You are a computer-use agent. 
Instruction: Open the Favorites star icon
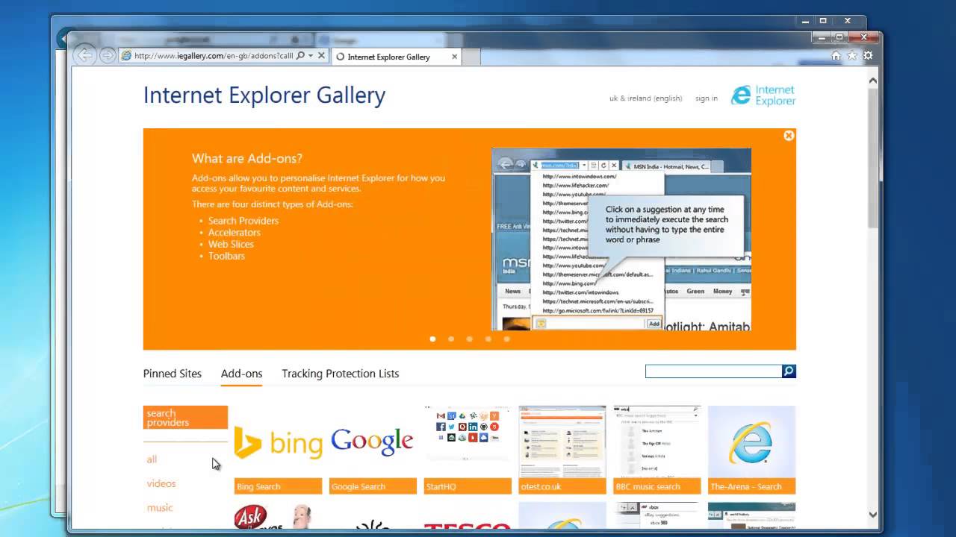pos(852,55)
